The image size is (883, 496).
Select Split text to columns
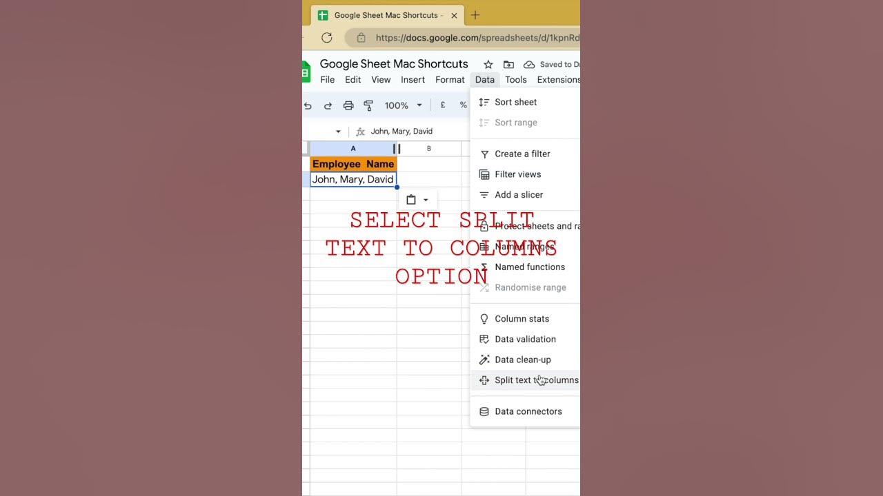[525, 380]
